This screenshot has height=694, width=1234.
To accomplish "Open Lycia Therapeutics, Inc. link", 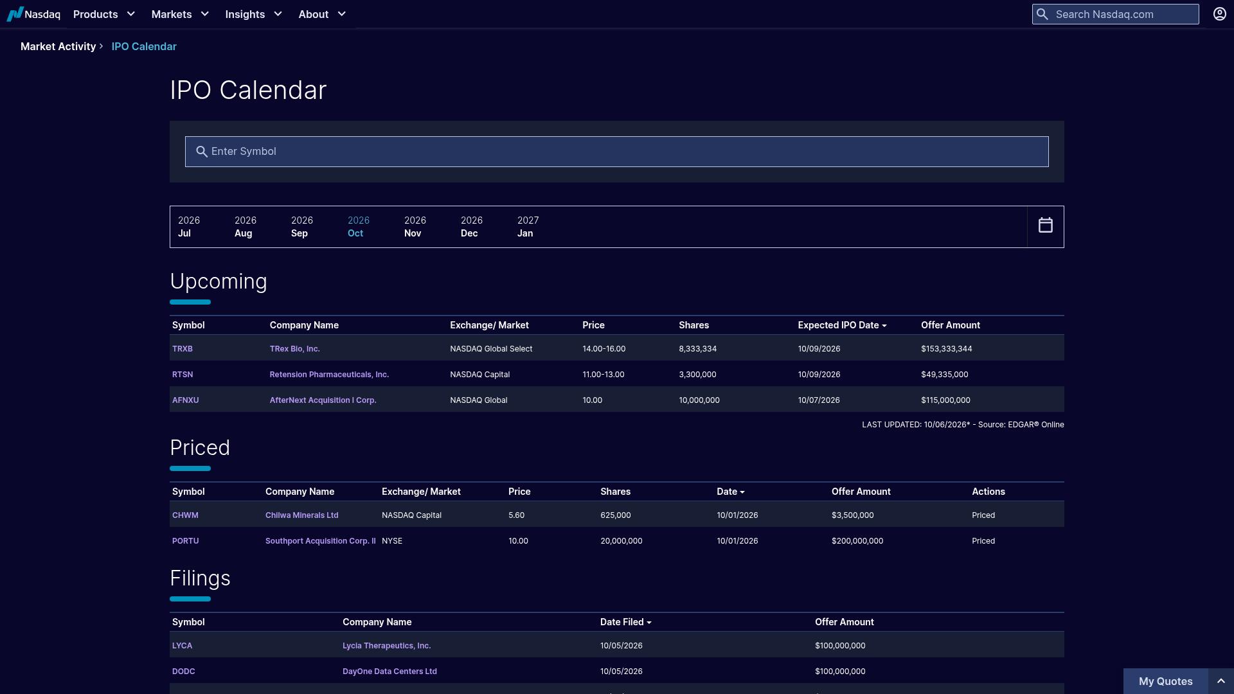I will pos(386,646).
